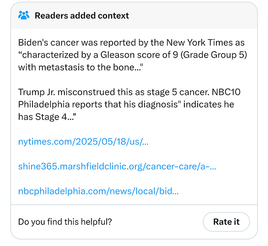Click the "NBC10" text in the note
268x246 pixels.
[x=226, y=92]
